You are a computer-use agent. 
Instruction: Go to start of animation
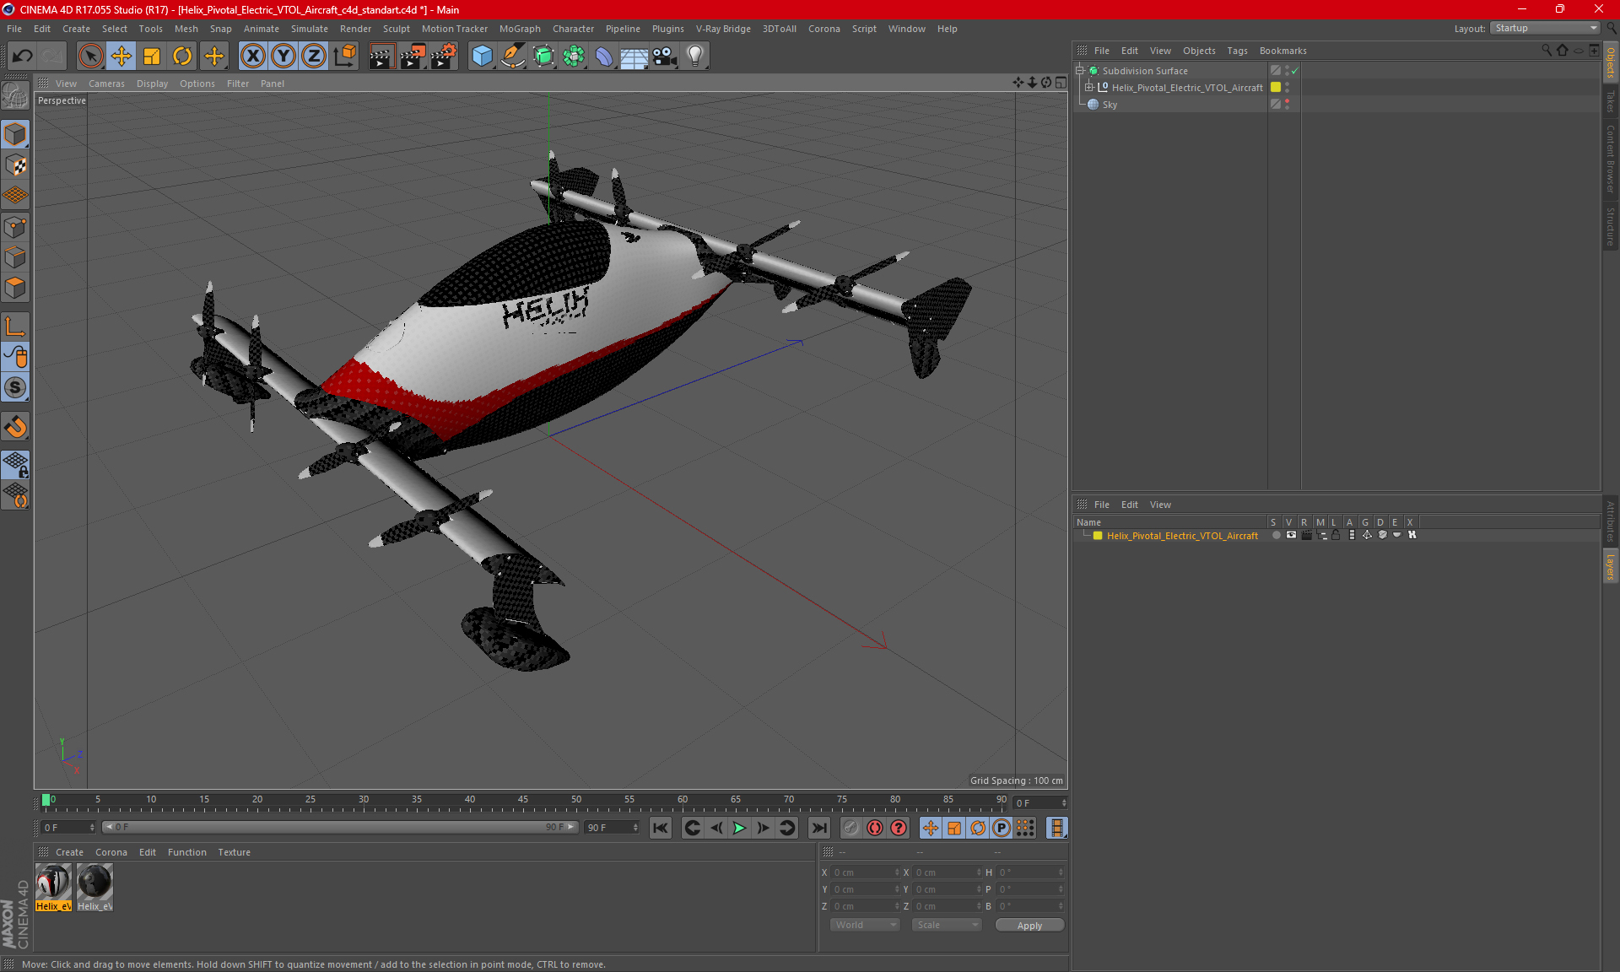661,828
